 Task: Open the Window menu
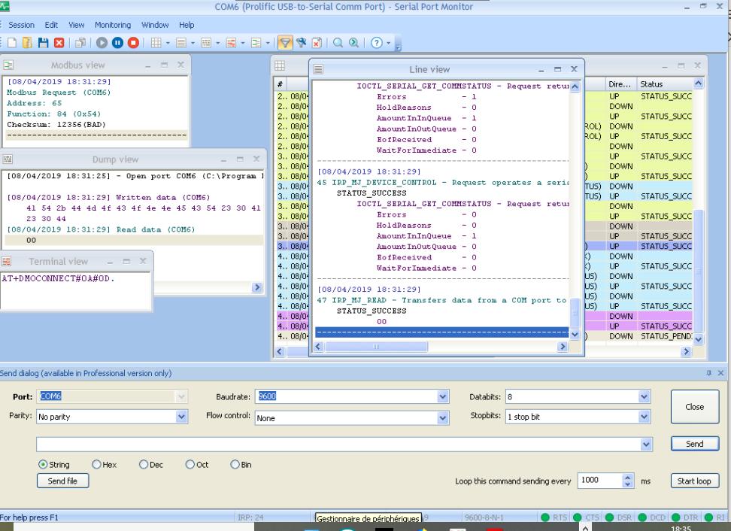click(x=155, y=25)
